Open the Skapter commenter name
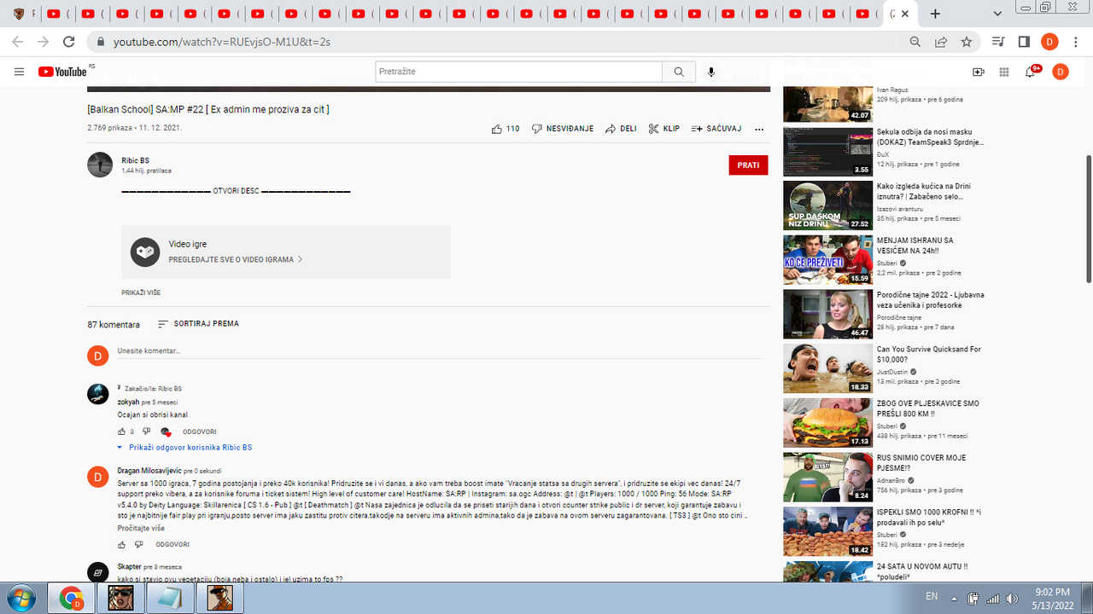This screenshot has width=1093, height=614. coord(129,567)
